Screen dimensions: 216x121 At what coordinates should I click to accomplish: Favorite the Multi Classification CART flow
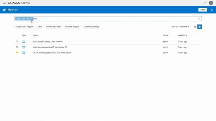click(17, 47)
